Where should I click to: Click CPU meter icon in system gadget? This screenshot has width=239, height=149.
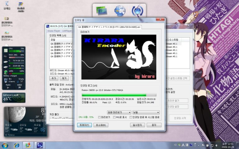pyautogui.click(x=6, y=50)
